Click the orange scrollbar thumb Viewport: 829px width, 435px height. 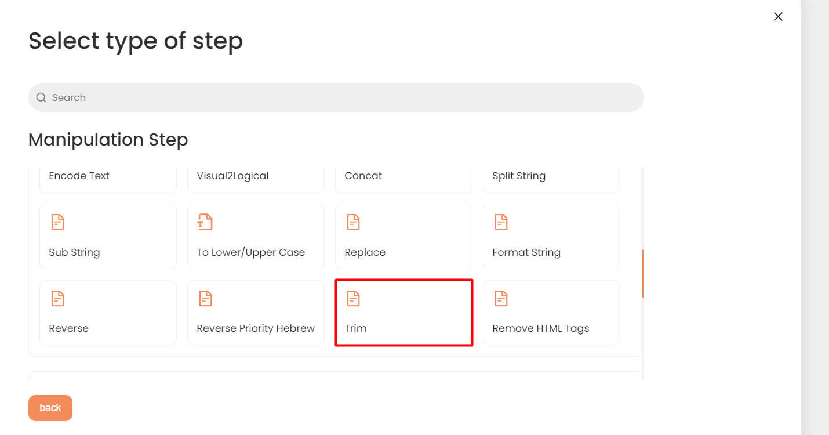pyautogui.click(x=643, y=274)
